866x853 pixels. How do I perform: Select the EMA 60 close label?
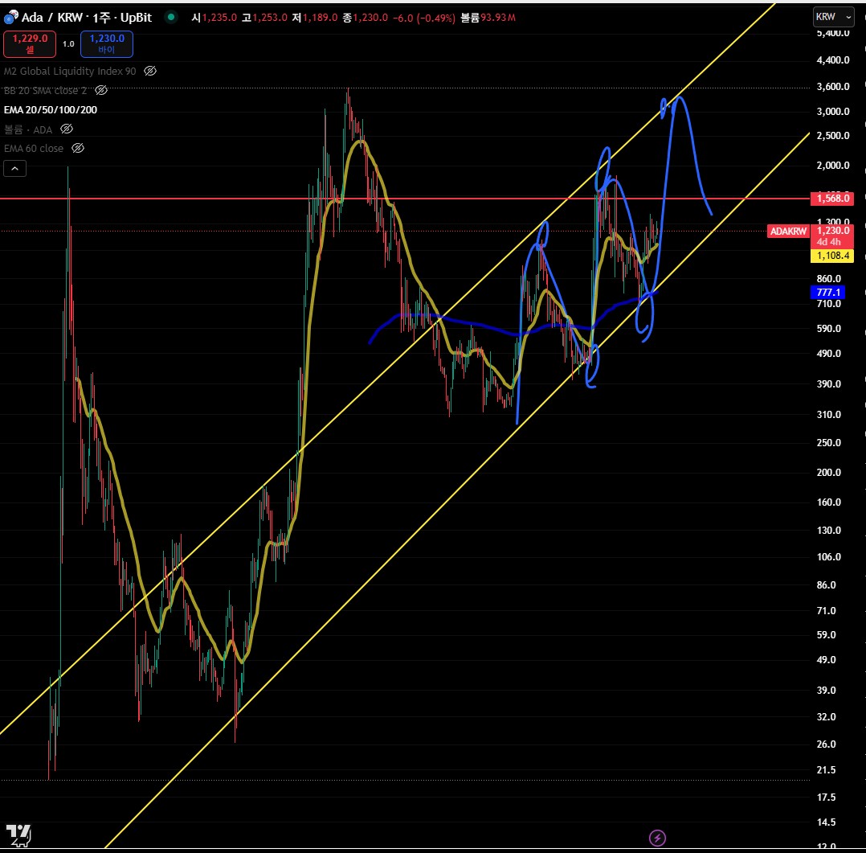click(x=34, y=148)
